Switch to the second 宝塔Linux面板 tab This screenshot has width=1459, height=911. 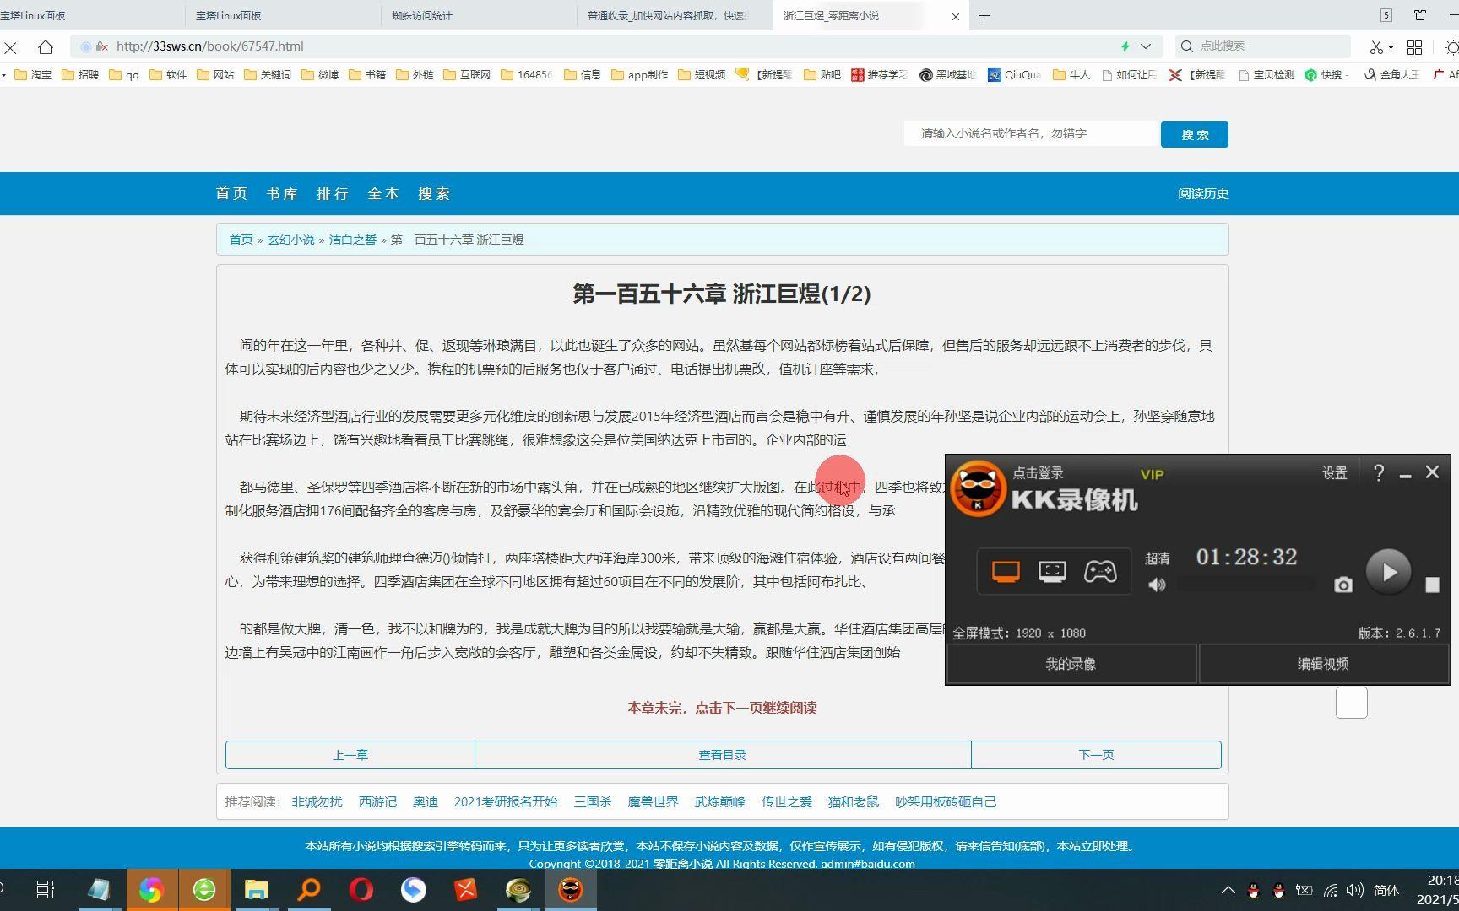283,15
